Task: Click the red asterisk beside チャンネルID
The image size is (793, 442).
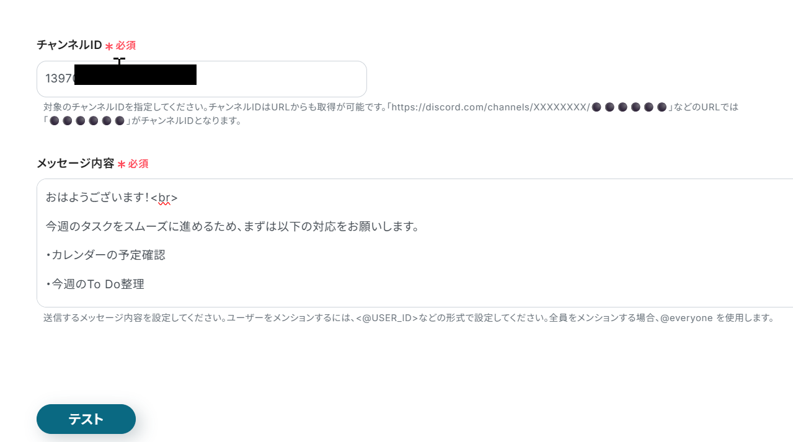Action: [x=109, y=46]
